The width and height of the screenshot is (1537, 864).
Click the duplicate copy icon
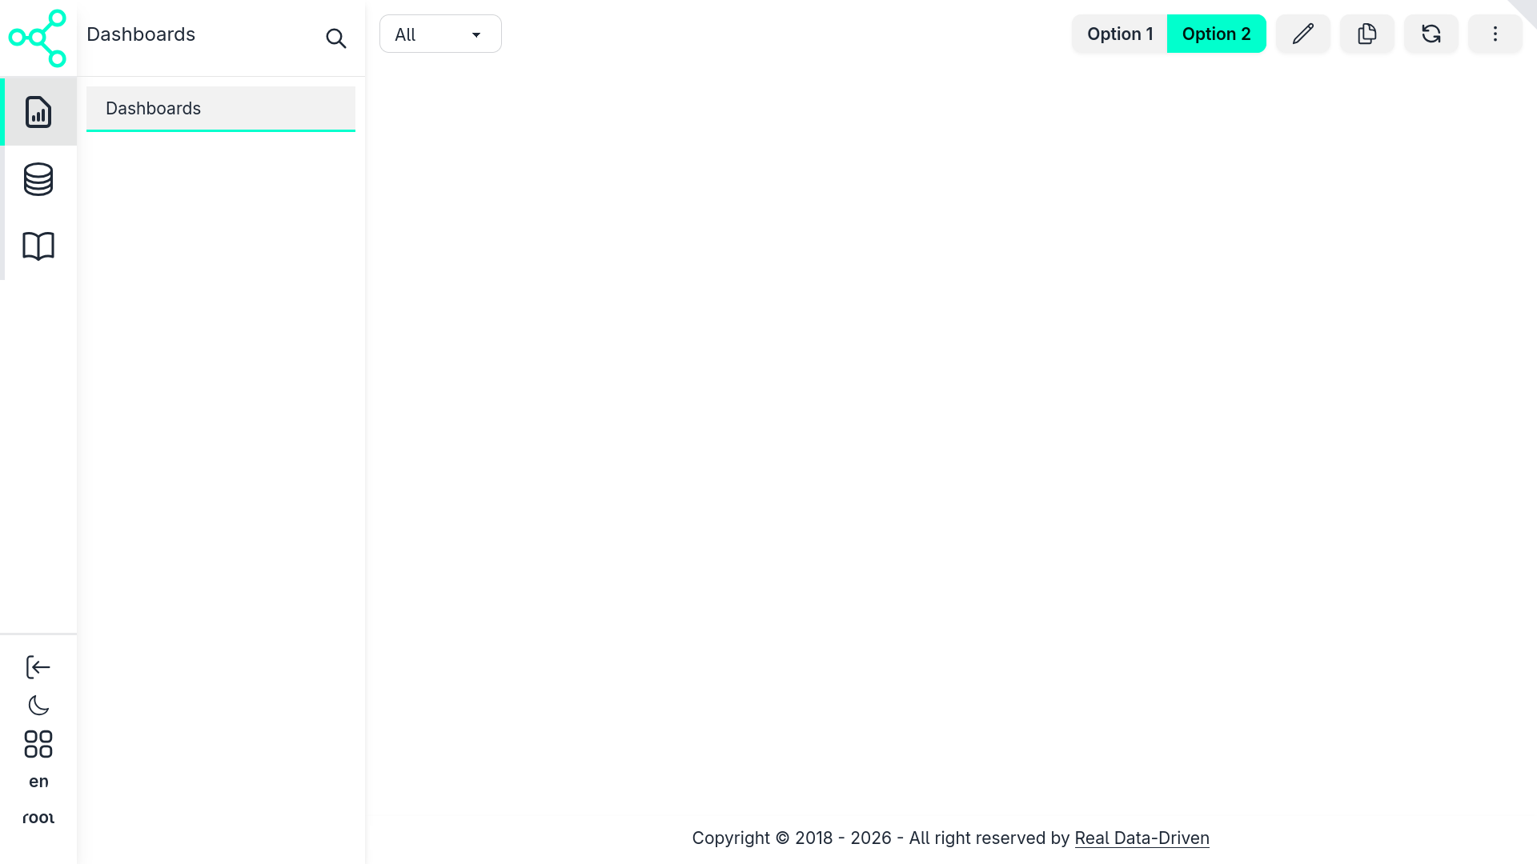[x=1367, y=34]
